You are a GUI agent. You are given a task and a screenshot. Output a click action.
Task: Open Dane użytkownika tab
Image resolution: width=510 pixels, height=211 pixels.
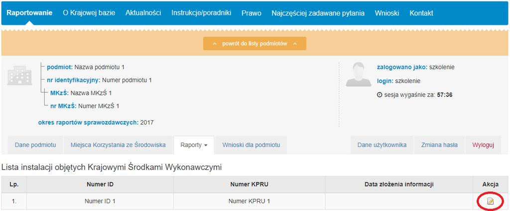pyautogui.click(x=382, y=145)
